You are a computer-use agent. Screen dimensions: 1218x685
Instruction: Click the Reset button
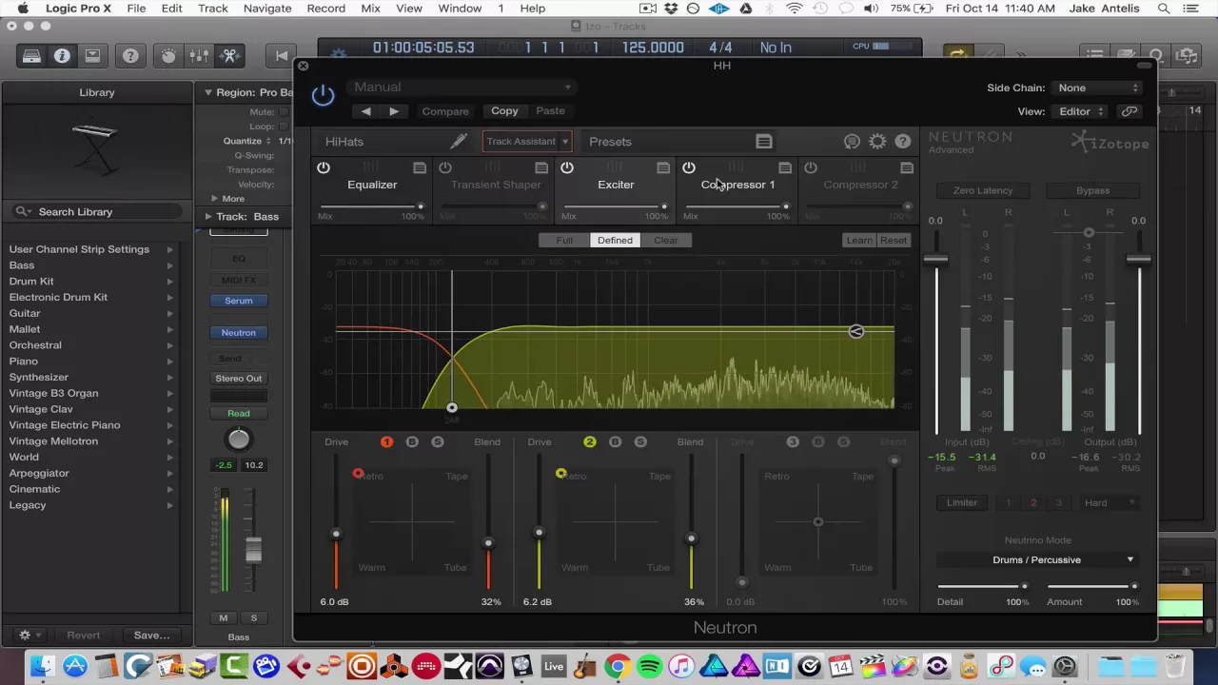coord(894,241)
